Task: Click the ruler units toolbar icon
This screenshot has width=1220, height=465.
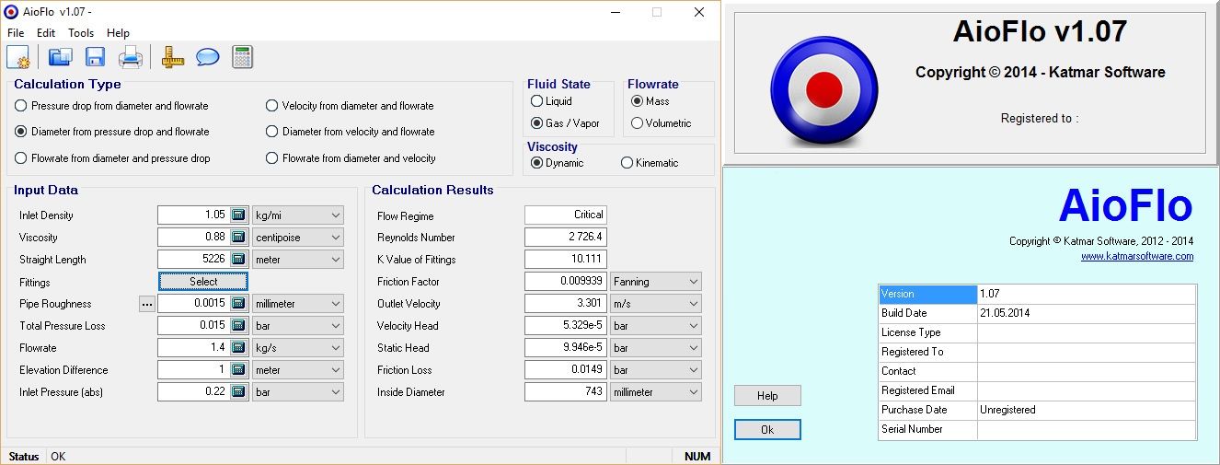Action: coord(173,57)
